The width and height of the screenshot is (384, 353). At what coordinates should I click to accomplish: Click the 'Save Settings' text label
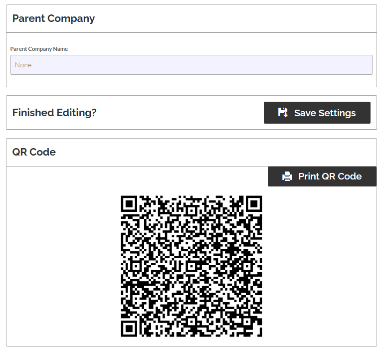point(325,113)
